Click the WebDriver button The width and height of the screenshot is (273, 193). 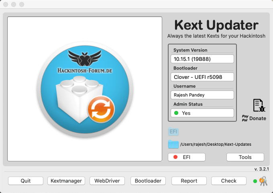click(107, 181)
